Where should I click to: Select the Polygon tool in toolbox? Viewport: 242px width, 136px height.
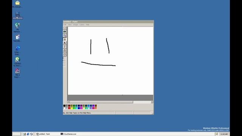[x=65, y=50]
